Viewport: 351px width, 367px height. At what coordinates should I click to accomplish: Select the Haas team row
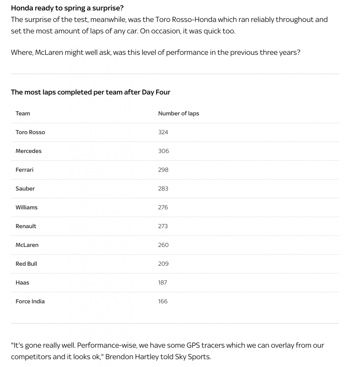pos(175,283)
